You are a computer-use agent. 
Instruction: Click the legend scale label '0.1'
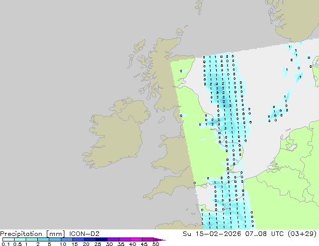[x=6, y=244]
